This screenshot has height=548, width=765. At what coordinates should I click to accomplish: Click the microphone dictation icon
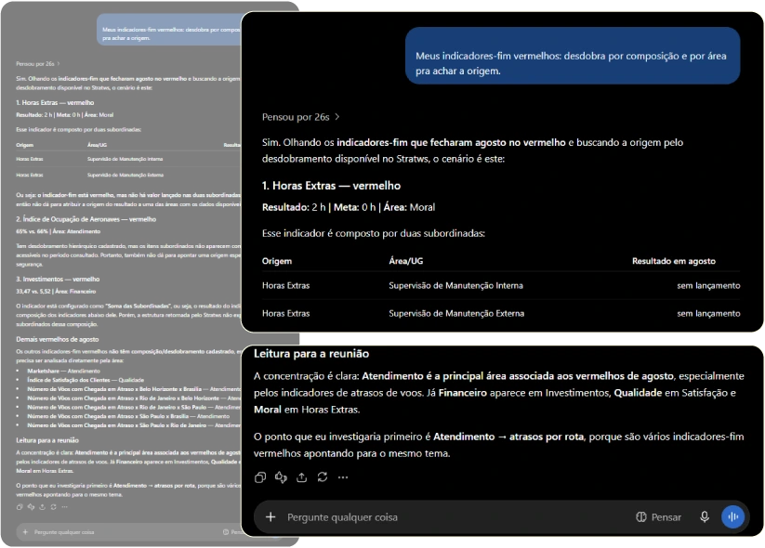pyautogui.click(x=705, y=516)
